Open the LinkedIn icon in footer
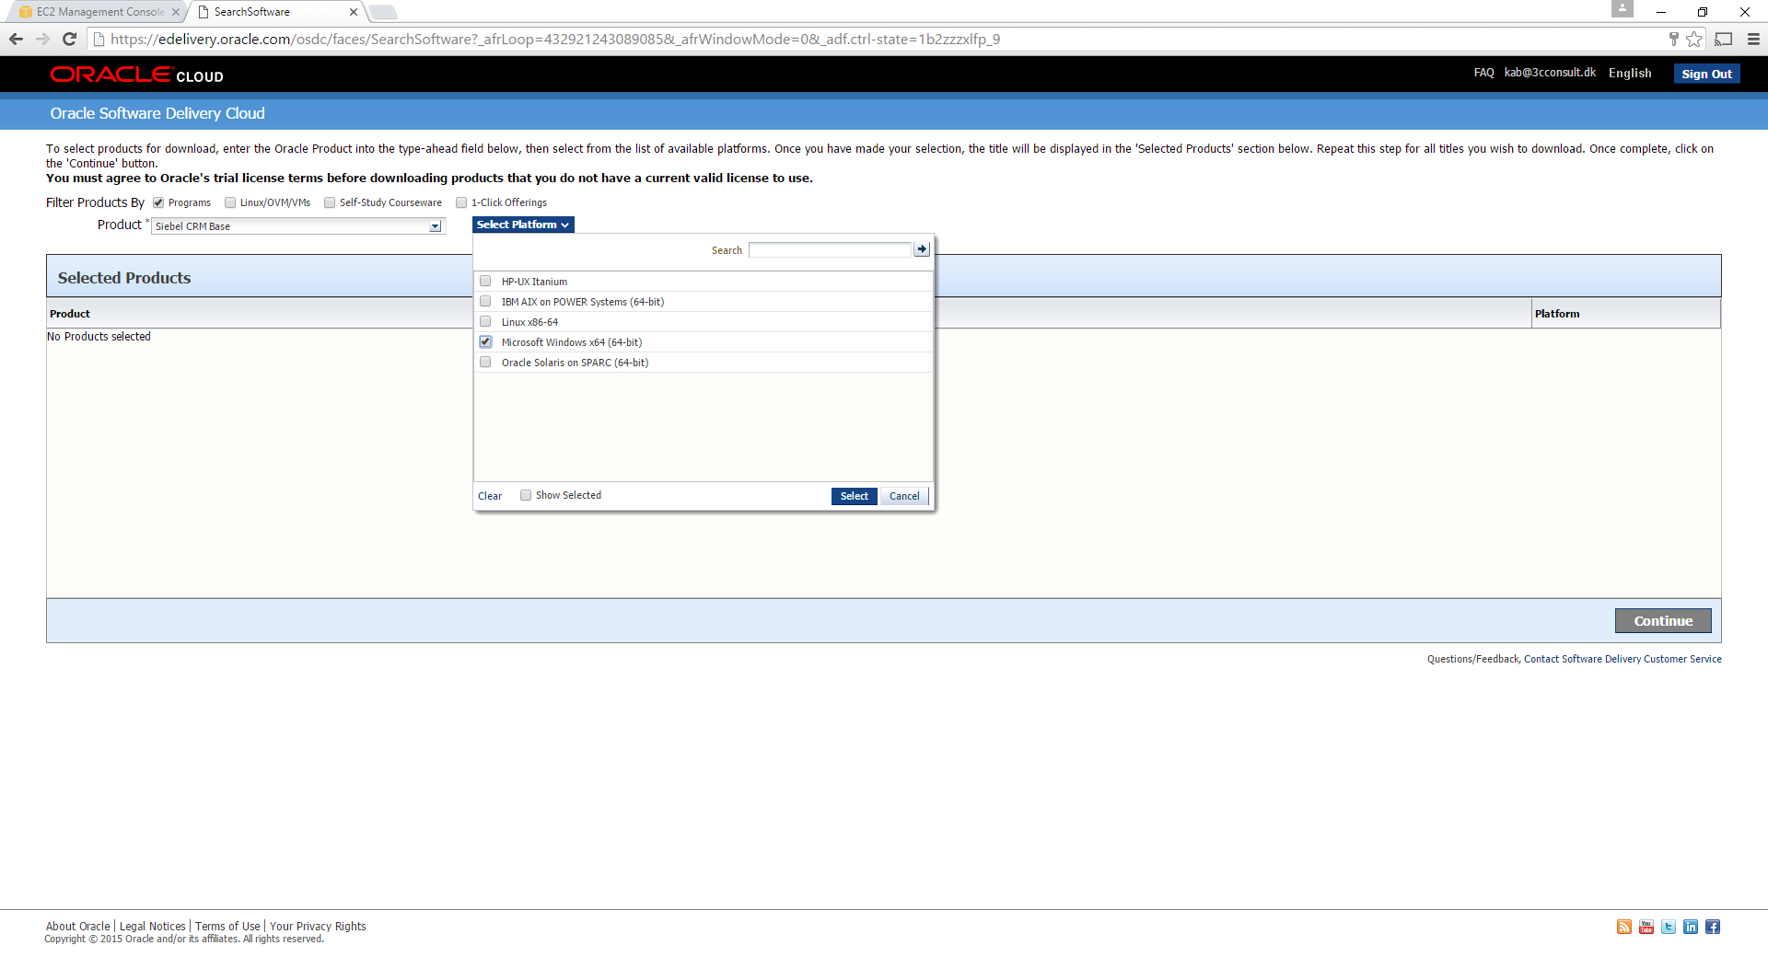 click(x=1691, y=927)
